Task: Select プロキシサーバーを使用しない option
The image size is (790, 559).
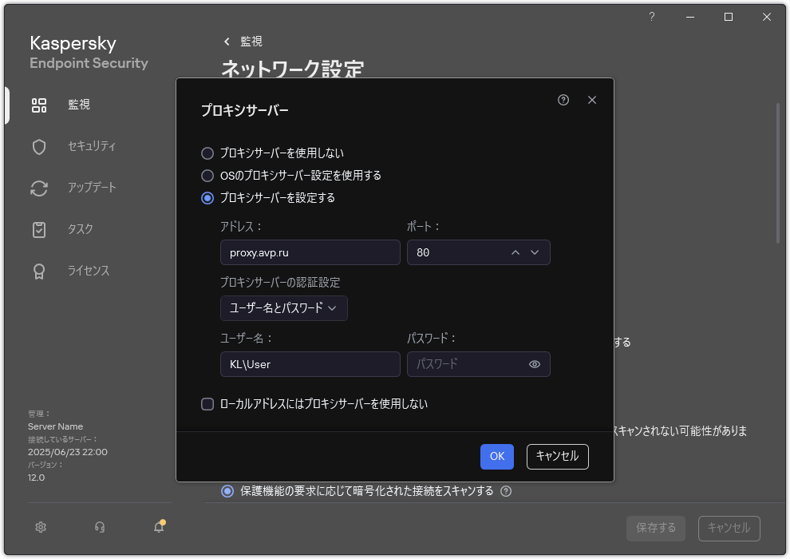Action: click(x=208, y=153)
